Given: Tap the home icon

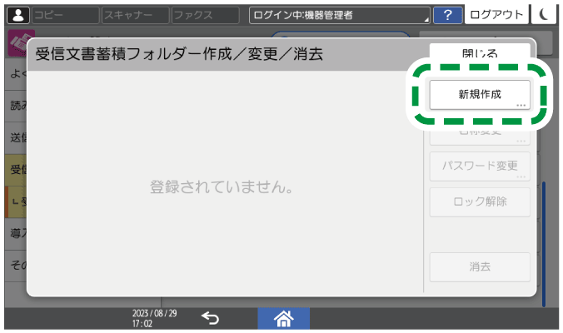Looking at the screenshot, I should point(284,318).
